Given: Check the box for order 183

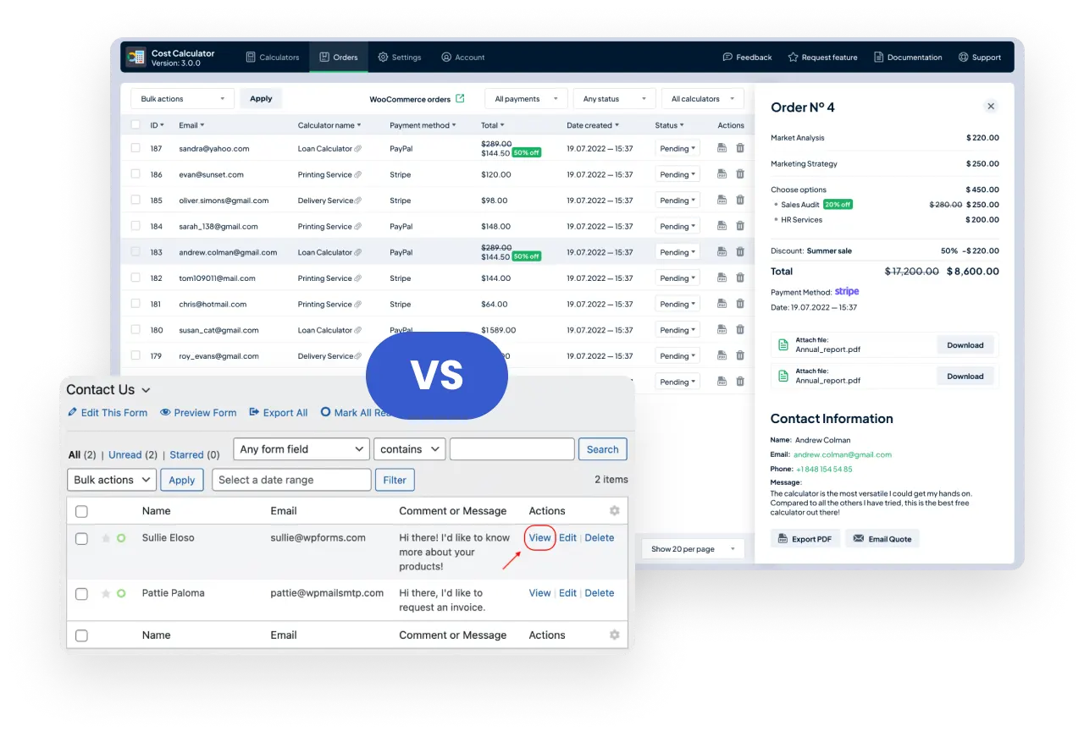Looking at the screenshot, I should pyautogui.click(x=135, y=252).
